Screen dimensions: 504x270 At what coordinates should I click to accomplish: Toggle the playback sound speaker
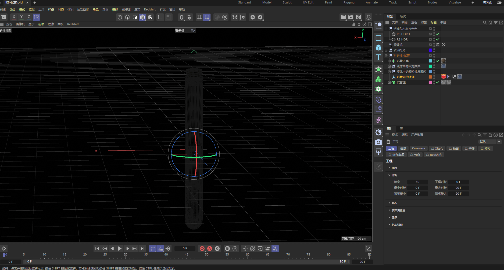click(x=168, y=249)
